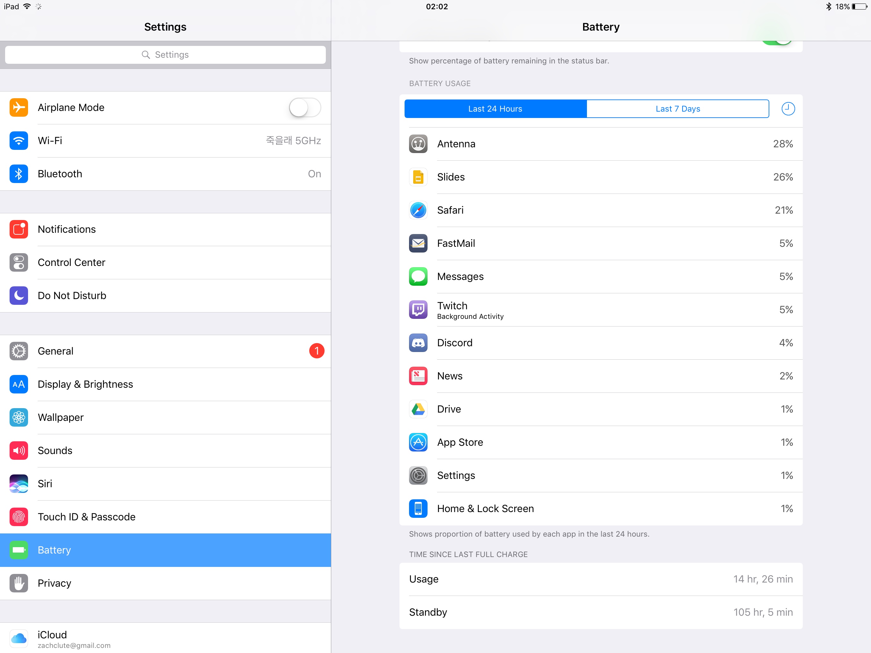Tap the Bluetooth settings icon
Image resolution: width=871 pixels, height=653 pixels.
pyautogui.click(x=18, y=174)
